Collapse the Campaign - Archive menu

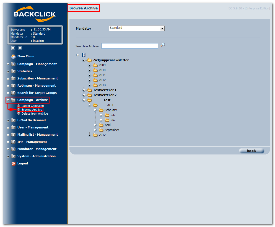point(8,100)
